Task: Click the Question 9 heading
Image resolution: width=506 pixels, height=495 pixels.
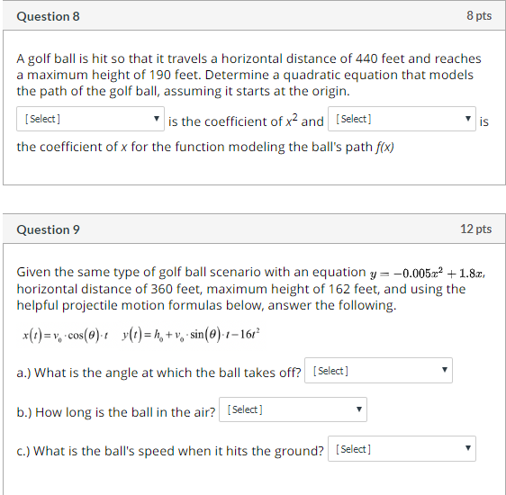Action: [x=48, y=229]
